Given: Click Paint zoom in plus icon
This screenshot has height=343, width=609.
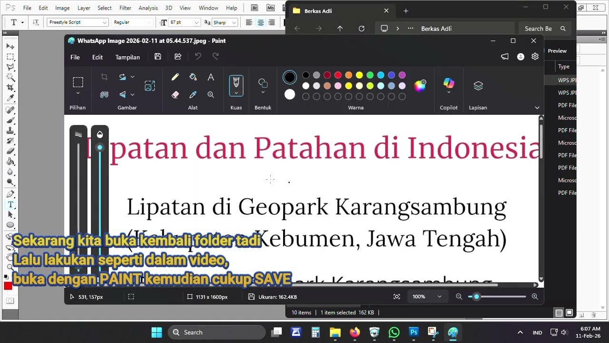Looking at the screenshot, I should pos(535,297).
